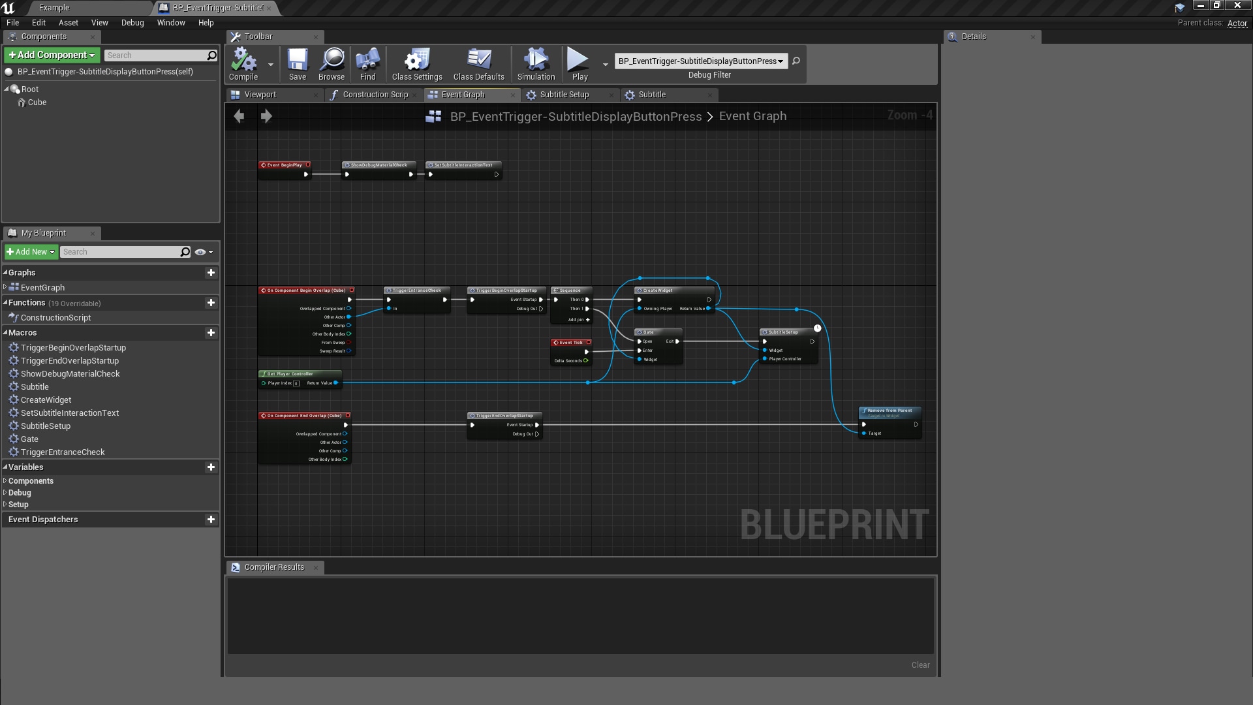The width and height of the screenshot is (1253, 705).
Task: Save the blueprint asset
Action: [x=298, y=63]
